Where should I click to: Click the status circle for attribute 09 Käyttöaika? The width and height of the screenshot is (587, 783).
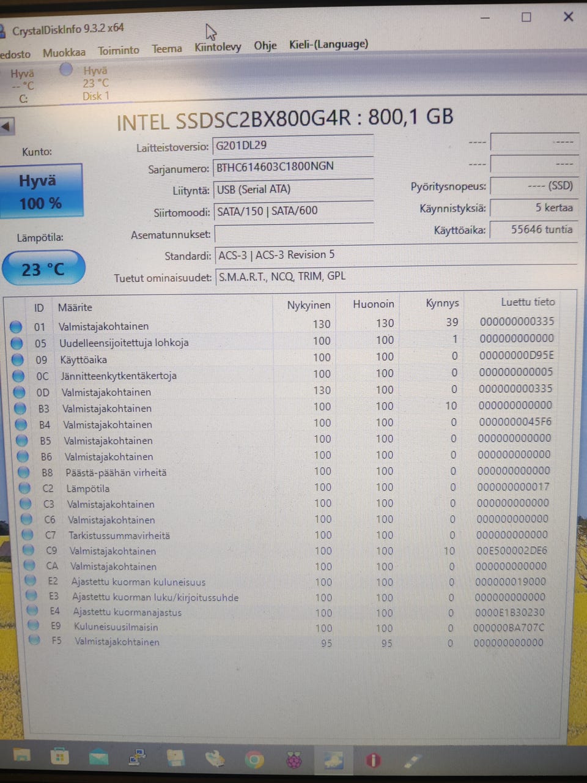[x=18, y=359]
